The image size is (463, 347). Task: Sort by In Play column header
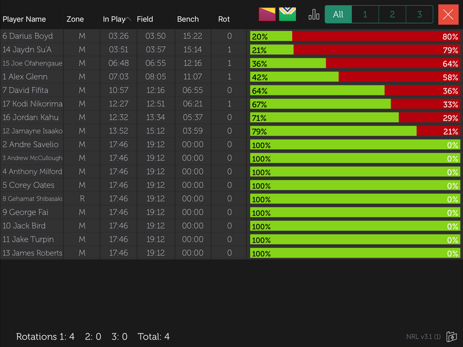point(117,19)
